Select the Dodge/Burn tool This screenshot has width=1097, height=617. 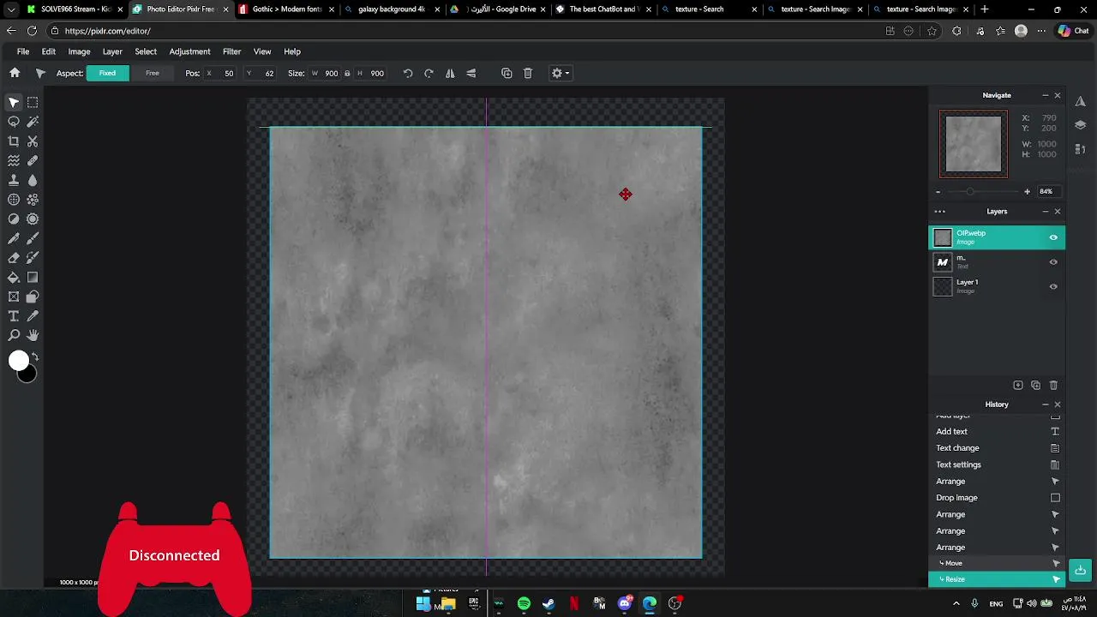pos(14,219)
